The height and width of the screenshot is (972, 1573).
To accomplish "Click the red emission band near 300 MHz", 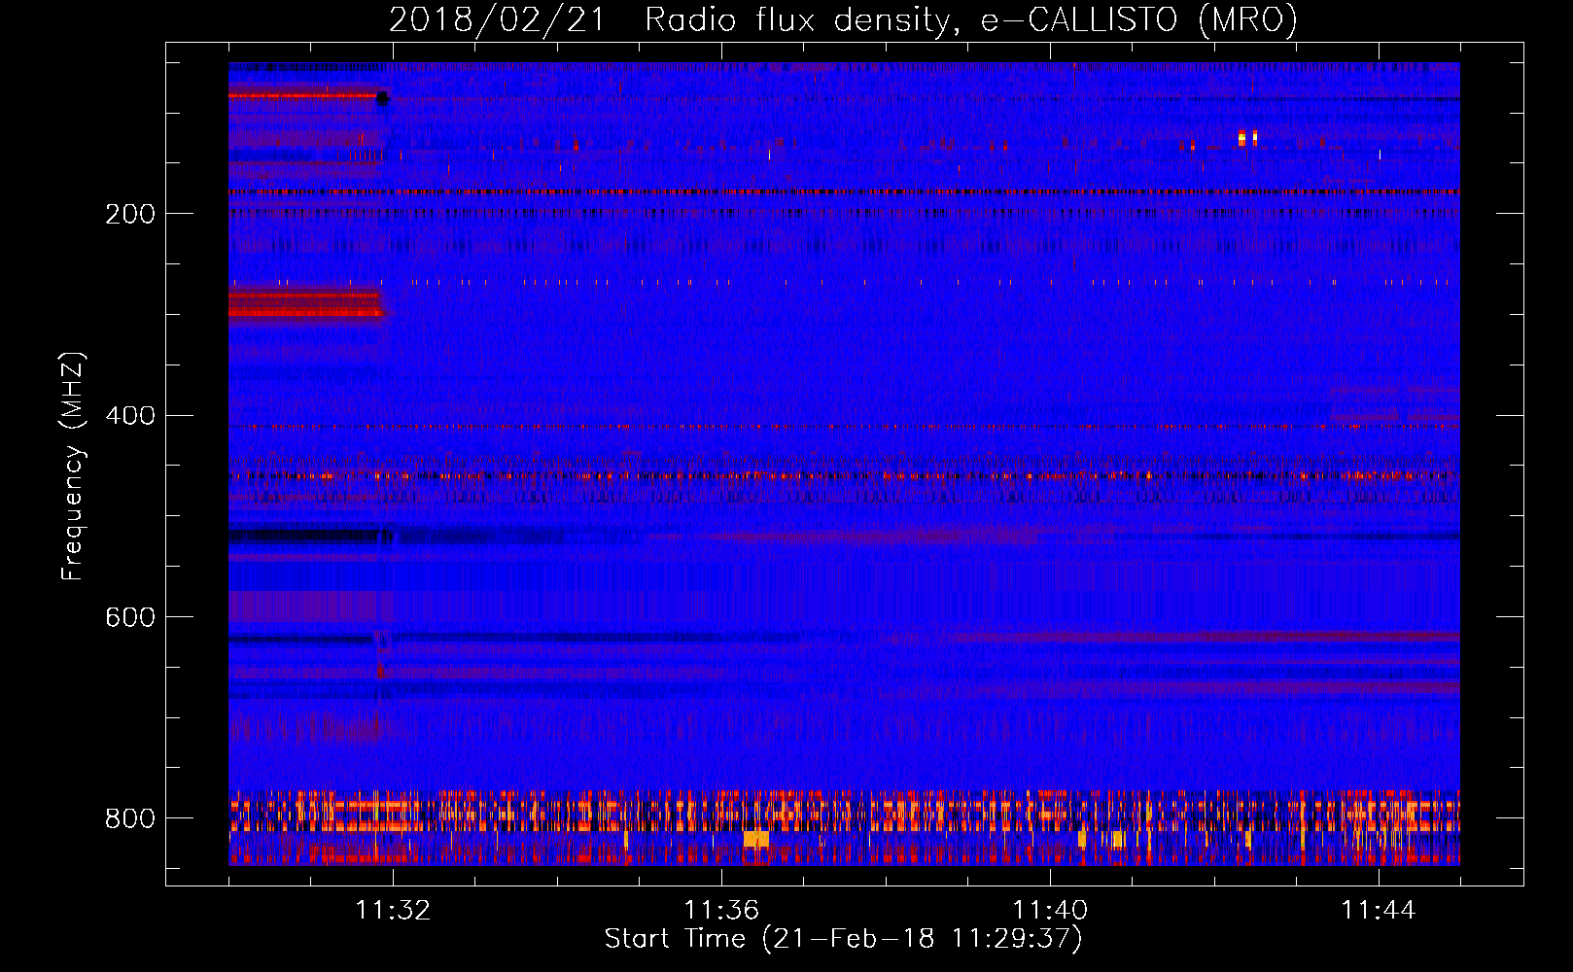I will pos(305,302).
